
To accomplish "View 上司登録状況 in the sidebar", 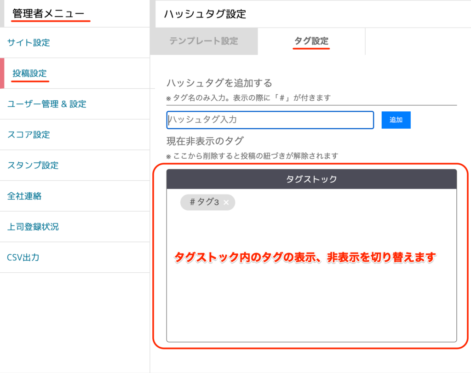I will (x=33, y=227).
